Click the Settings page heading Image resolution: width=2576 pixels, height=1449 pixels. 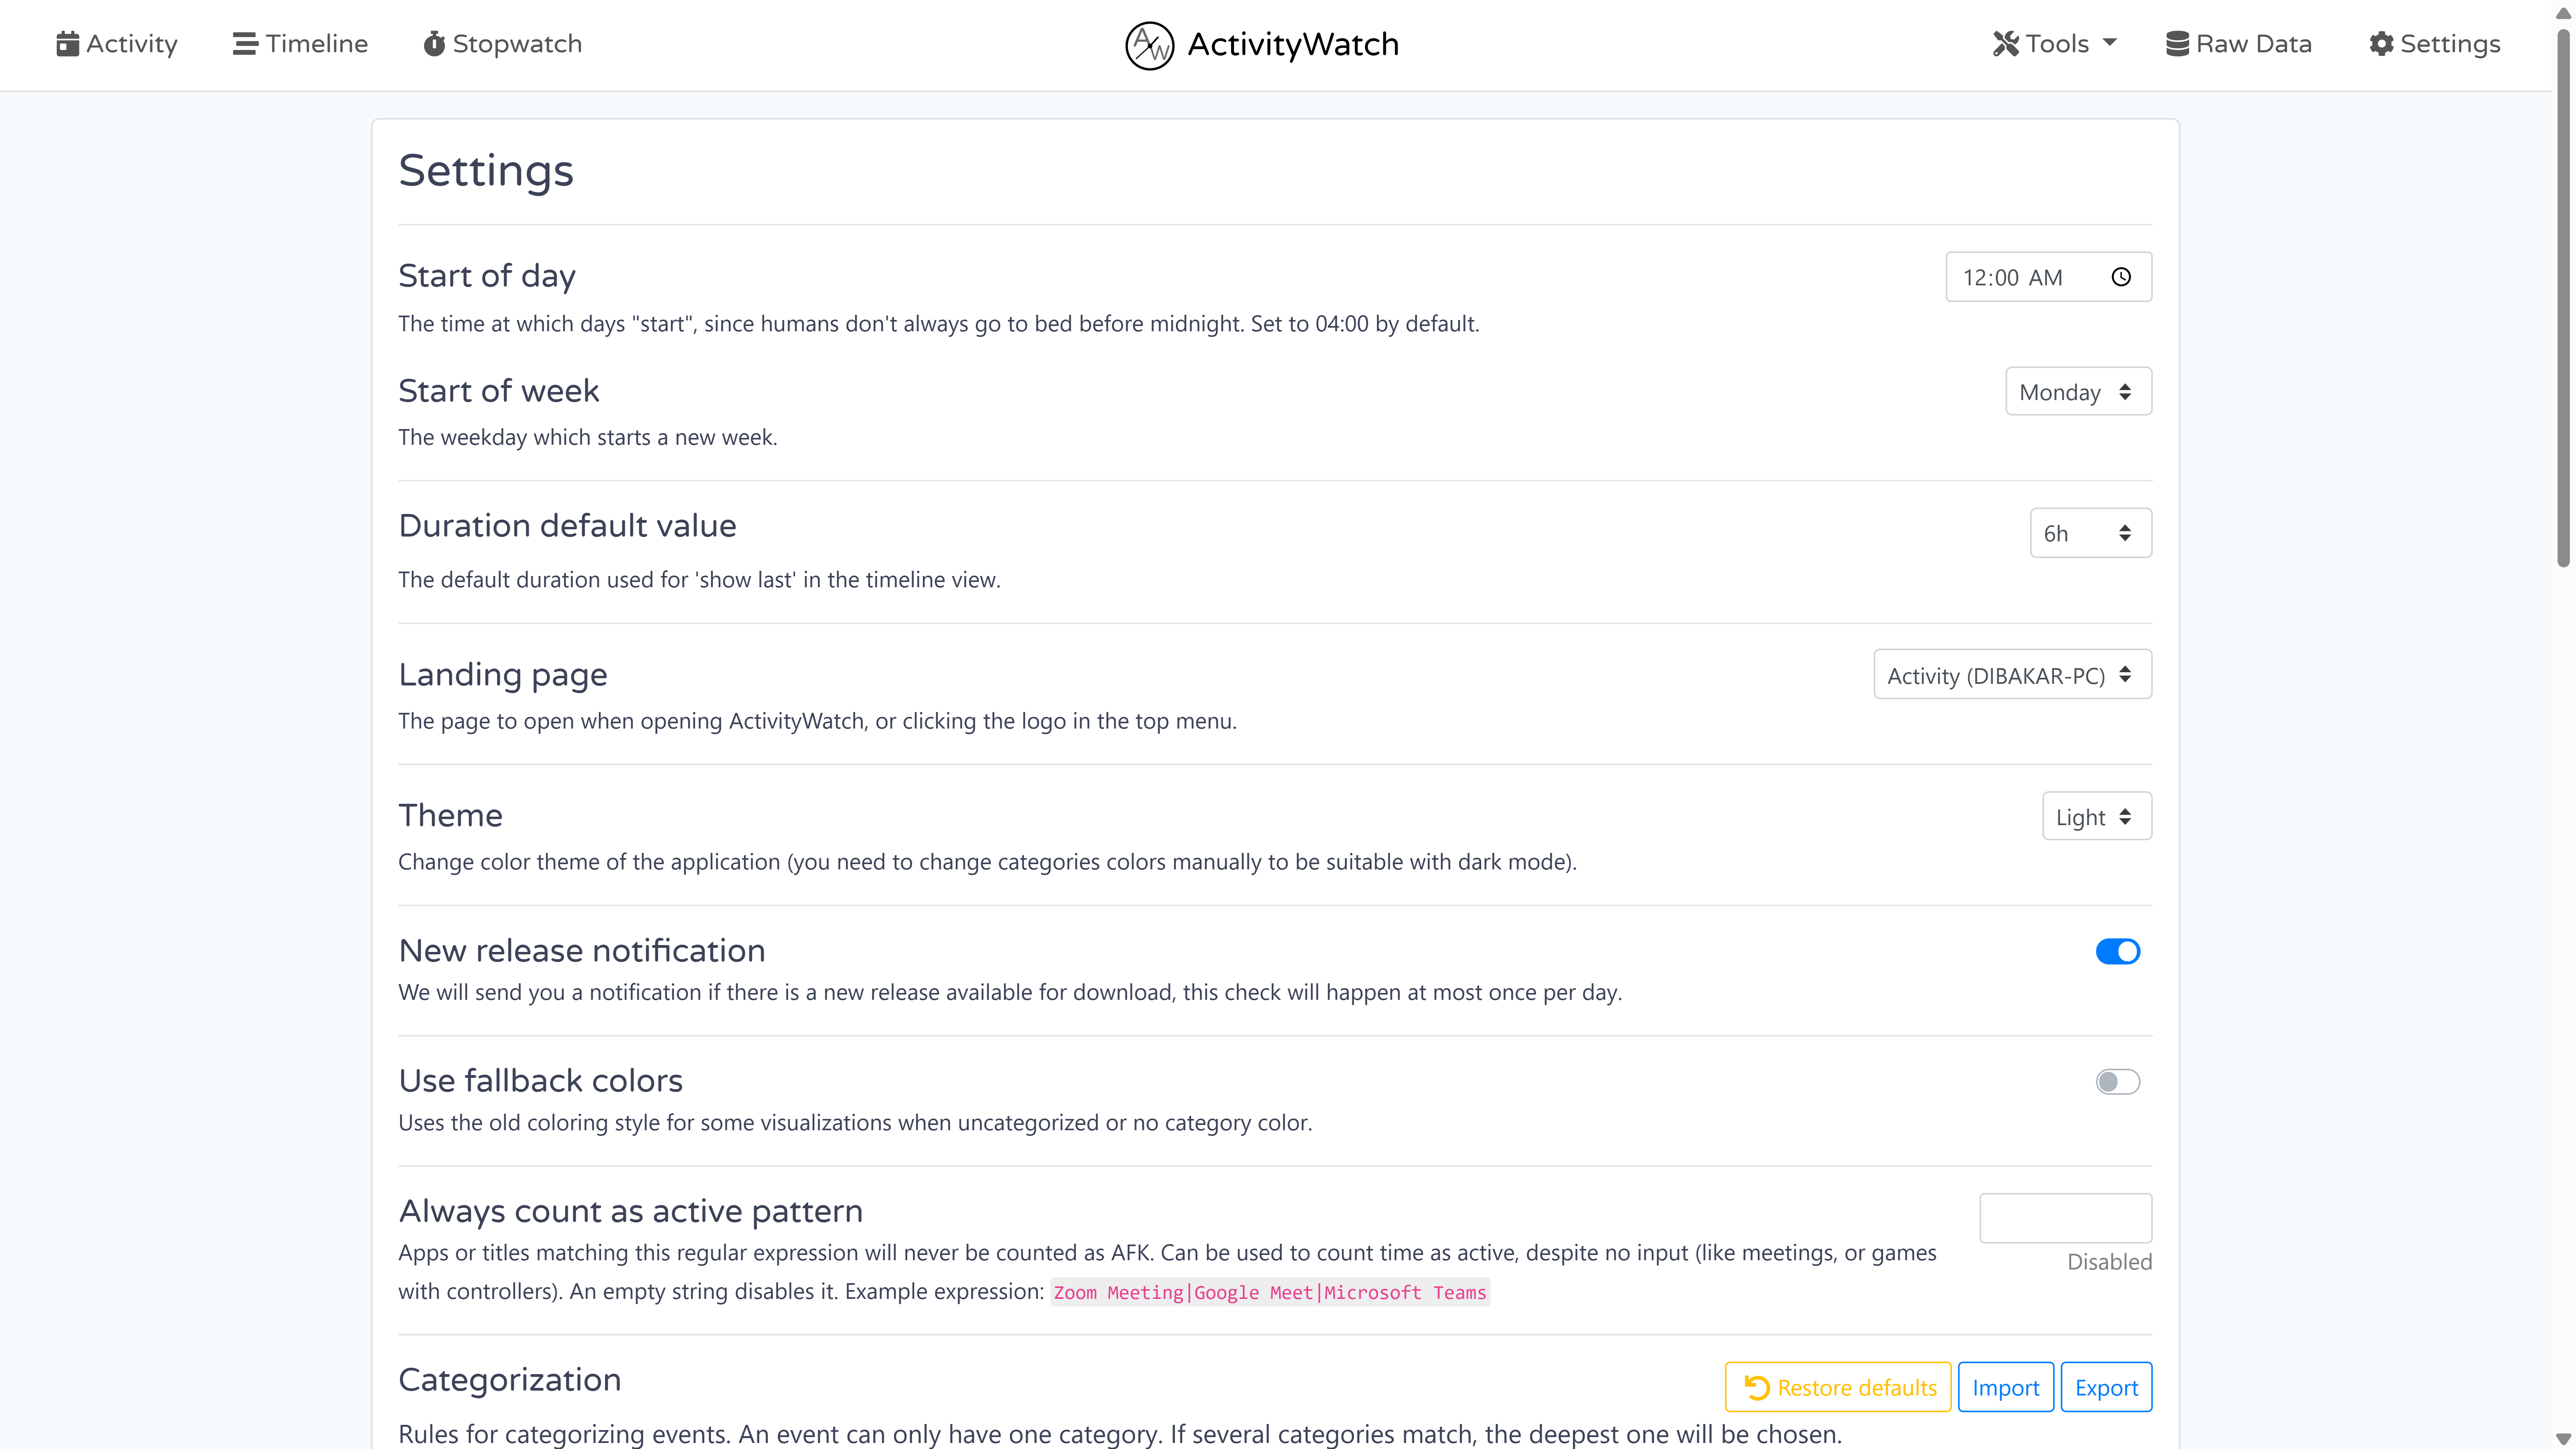486,171
